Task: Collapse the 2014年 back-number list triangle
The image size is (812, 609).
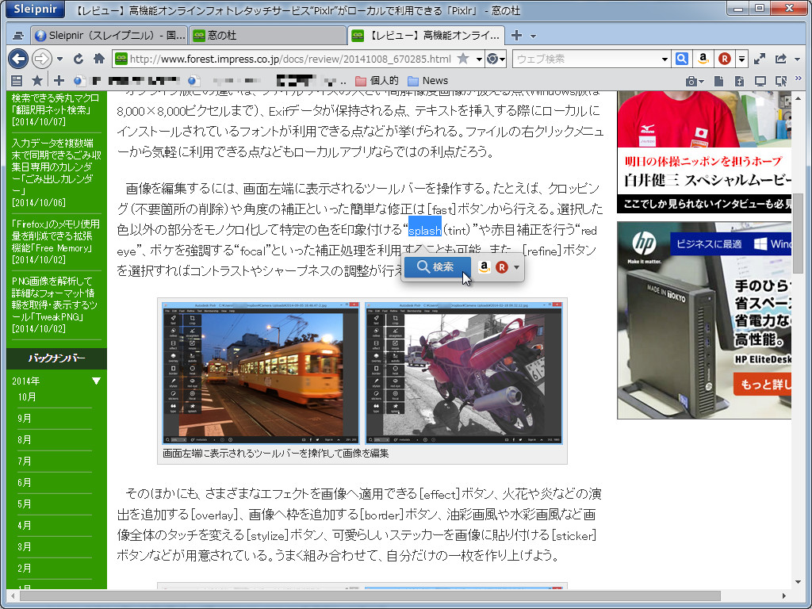Action: click(96, 380)
